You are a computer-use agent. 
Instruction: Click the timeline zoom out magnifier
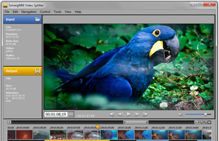200,122
